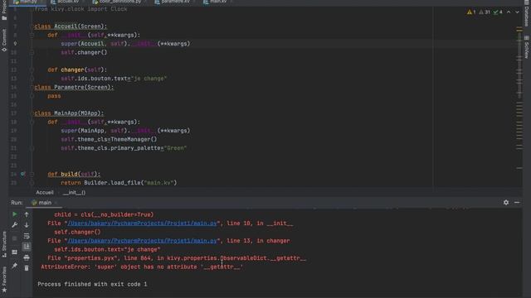Open Run panel gear settings
Screen dimensions: 531x298
(506, 202)
